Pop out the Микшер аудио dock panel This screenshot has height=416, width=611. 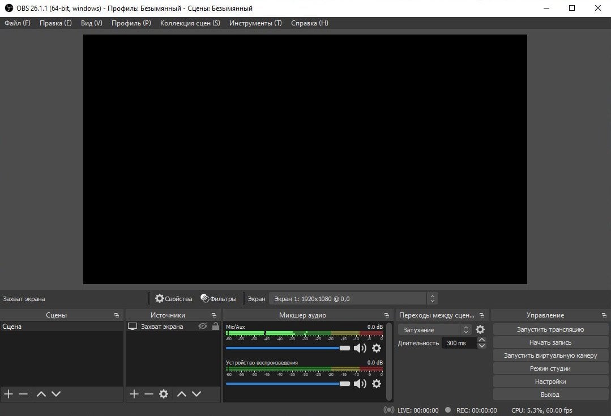387,315
